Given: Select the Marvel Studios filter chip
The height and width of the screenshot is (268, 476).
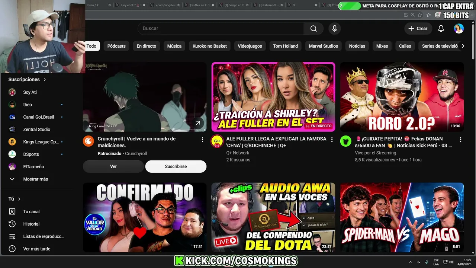Looking at the screenshot, I should point(323,46).
